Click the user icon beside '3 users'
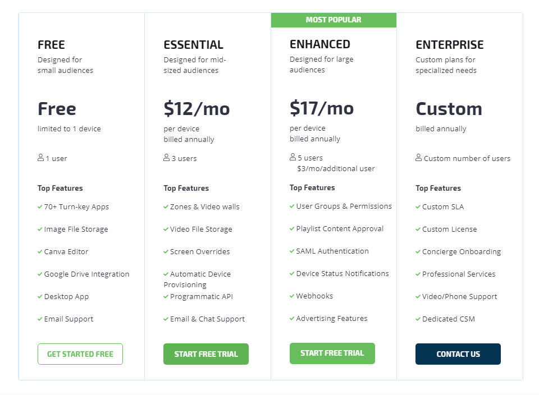Image resolution: width=539 pixels, height=395 pixels. tap(166, 158)
